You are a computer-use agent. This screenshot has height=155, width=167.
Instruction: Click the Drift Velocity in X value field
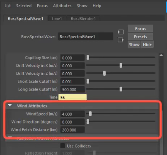pyautogui.click(x=73, y=66)
